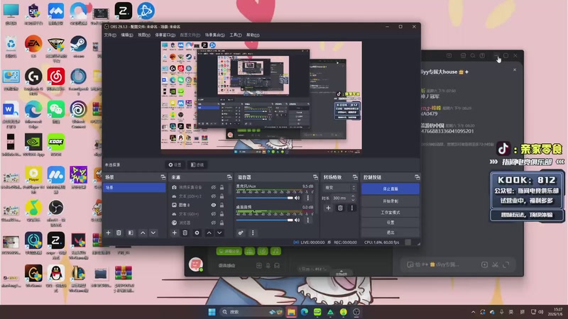This screenshot has height=319, width=568.
Task: Open advanced audio properties gear in the mixer
Action: pyautogui.click(x=241, y=233)
